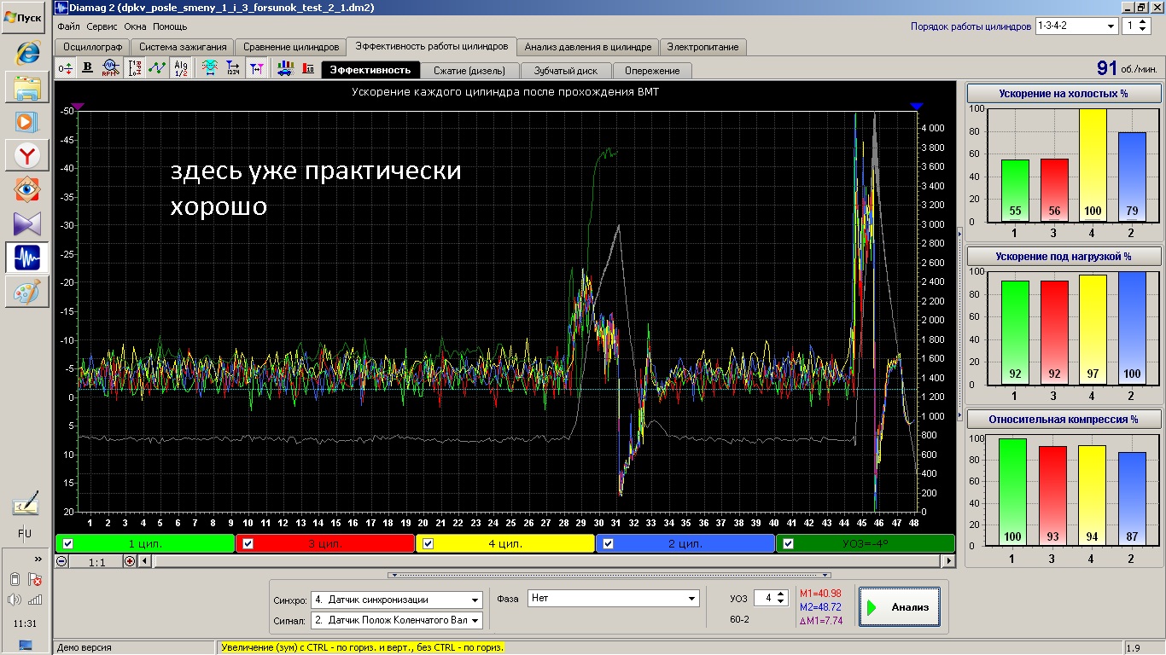Viewport: 1166px width, 655px height.
Task: Switch to the Сравнение цилиндров tab
Action: click(x=291, y=47)
